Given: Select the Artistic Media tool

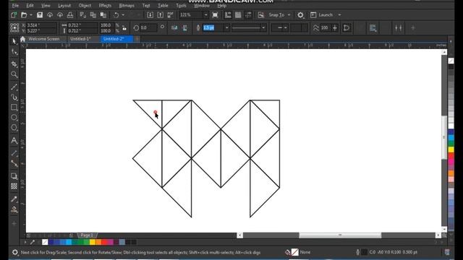Looking at the screenshot, I should (14, 97).
